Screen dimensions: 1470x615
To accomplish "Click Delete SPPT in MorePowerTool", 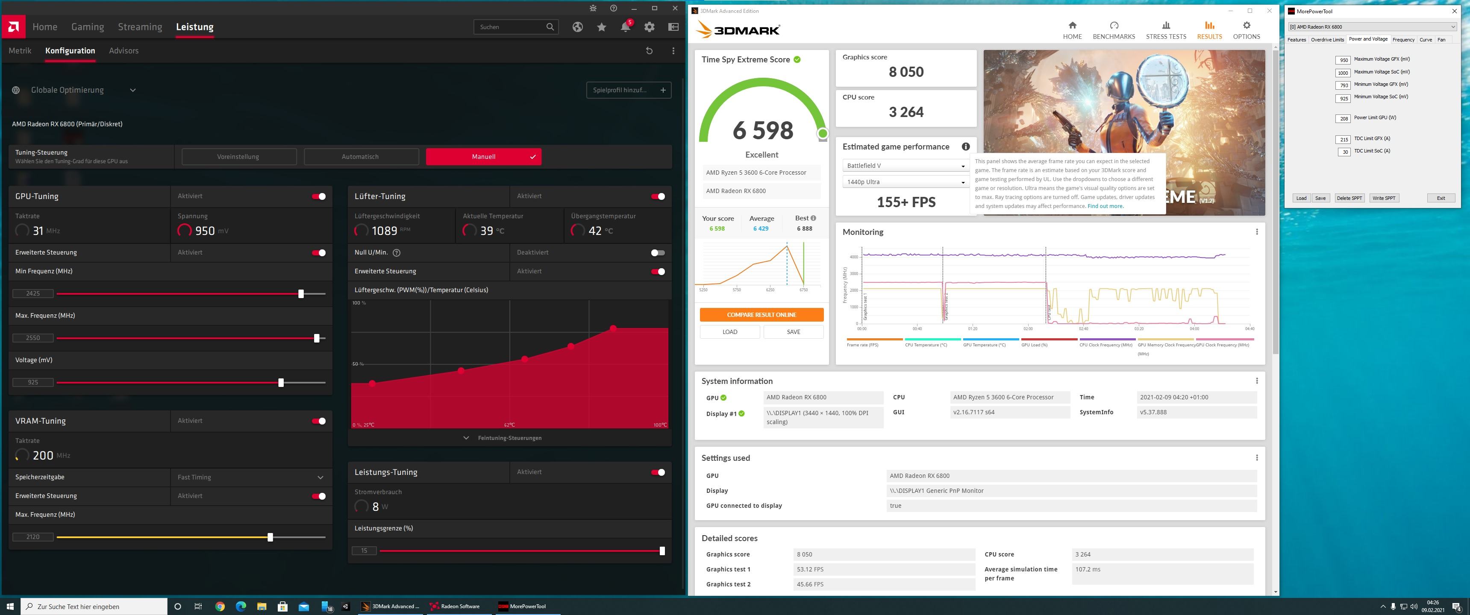I will (x=1349, y=198).
